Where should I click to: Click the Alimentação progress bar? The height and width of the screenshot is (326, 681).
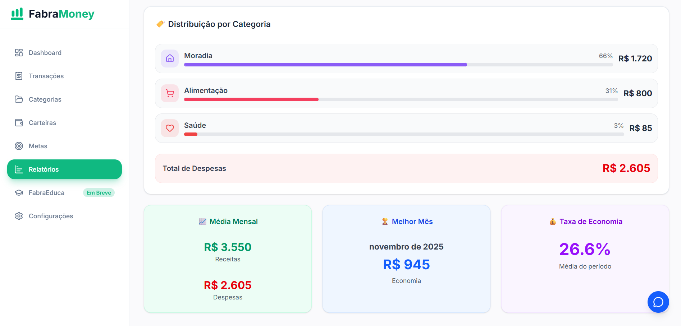click(x=251, y=99)
